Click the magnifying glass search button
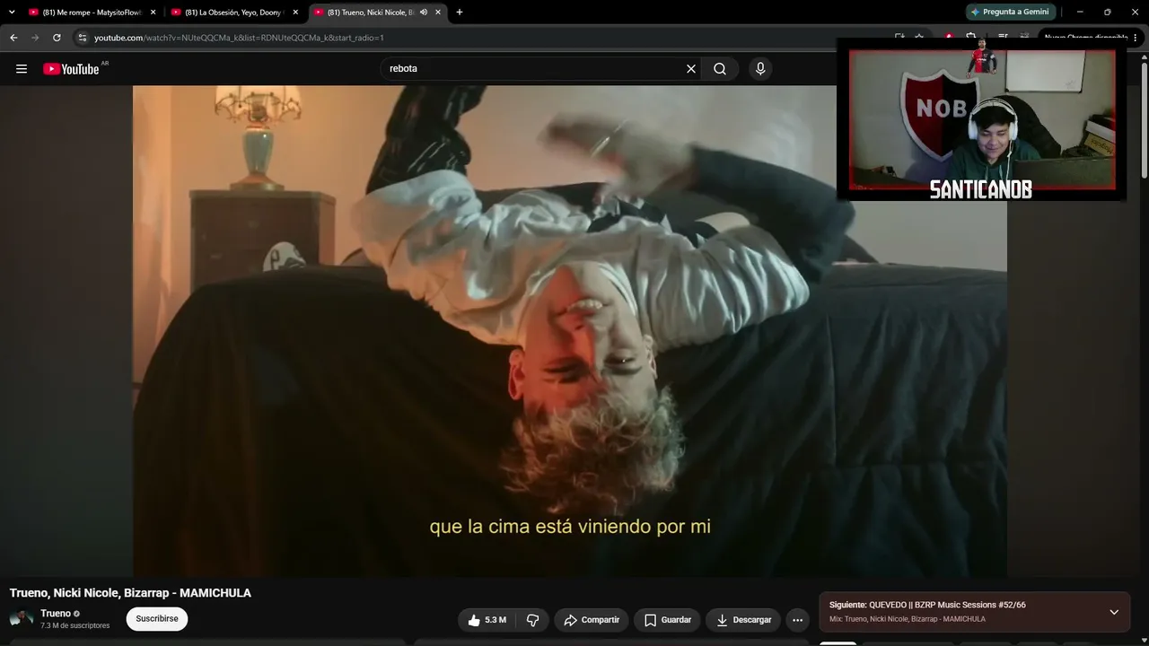 (720, 69)
